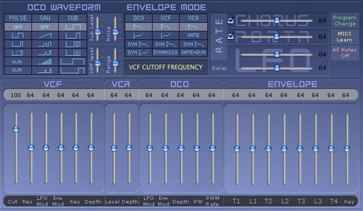Select the dense staircase SAW waveform beside the first N/A

pyautogui.click(x=45, y=62)
